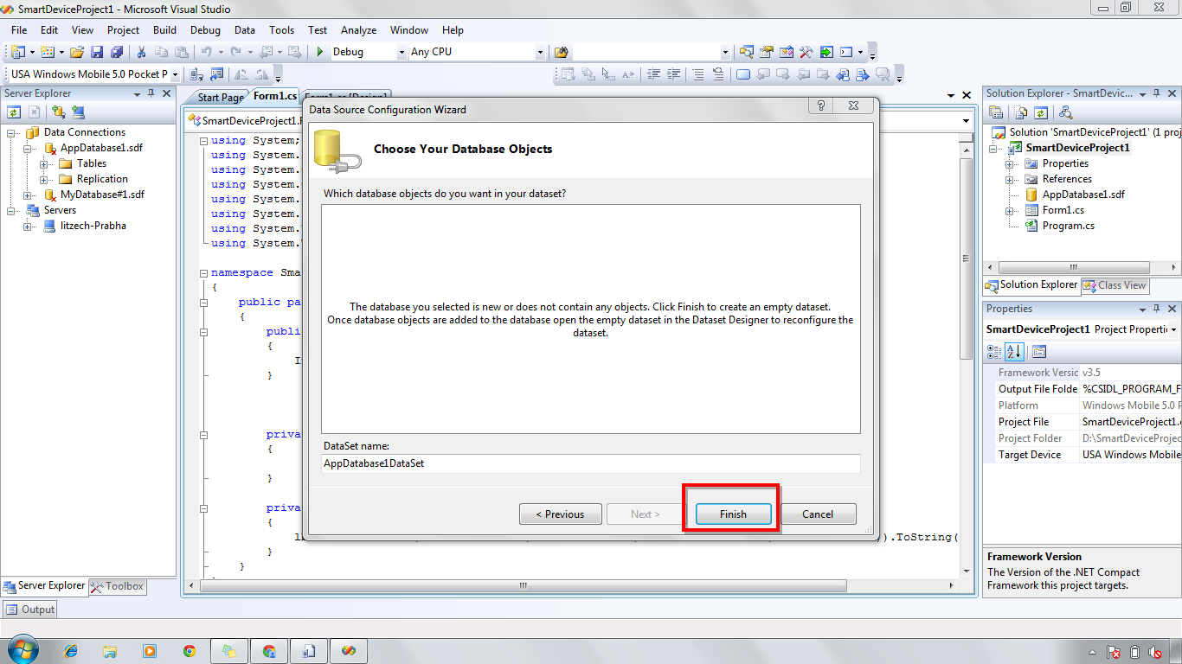
Task: Click the Refresh icon in Server Explorer
Action: click(x=14, y=112)
